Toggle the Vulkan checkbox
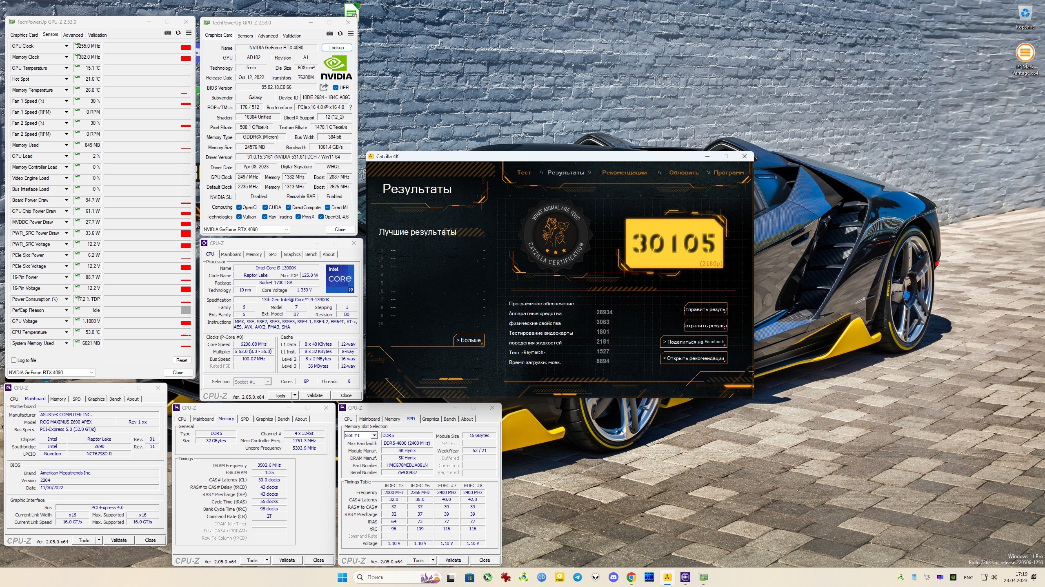The height and width of the screenshot is (587, 1045). coord(239,217)
